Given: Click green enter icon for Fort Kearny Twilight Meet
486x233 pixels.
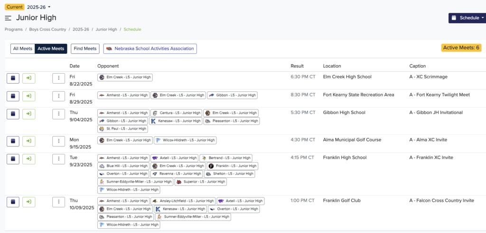Looking at the screenshot, I should (29, 97).
